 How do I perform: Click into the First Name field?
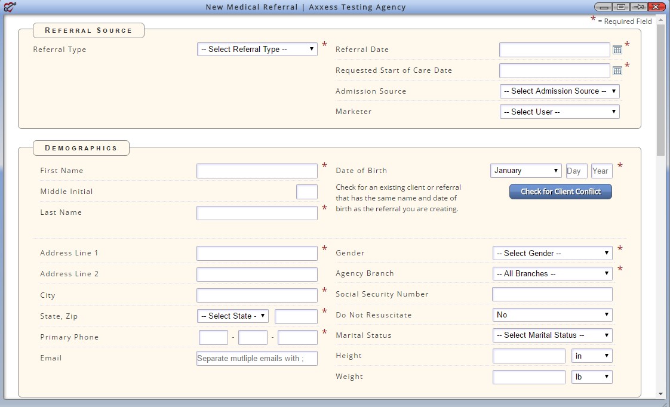pos(257,171)
